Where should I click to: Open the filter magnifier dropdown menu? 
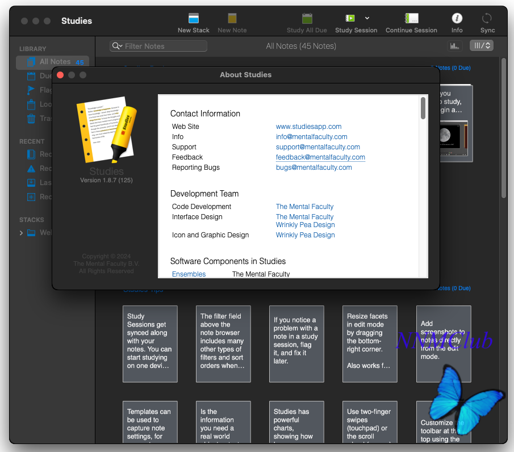[x=117, y=46]
